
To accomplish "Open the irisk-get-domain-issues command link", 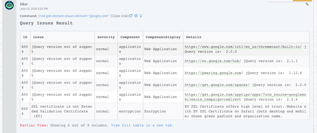I will (74, 16).
